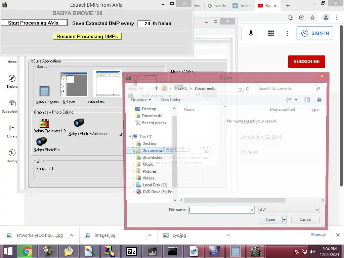Click the horizontal scrollbar in file list
This screenshot has width=344, height=258.
coord(235,200)
